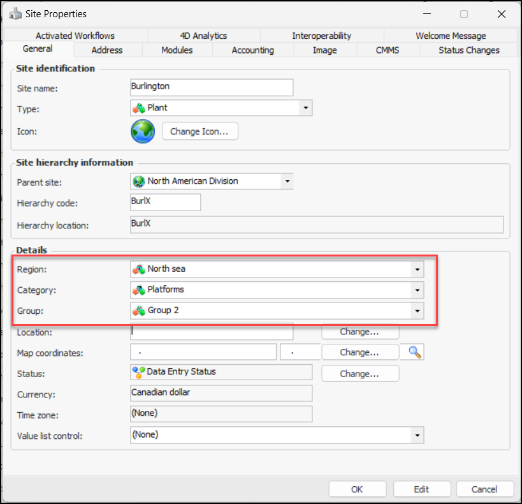Click the North sea region icon
The height and width of the screenshot is (504, 522).
(138, 269)
